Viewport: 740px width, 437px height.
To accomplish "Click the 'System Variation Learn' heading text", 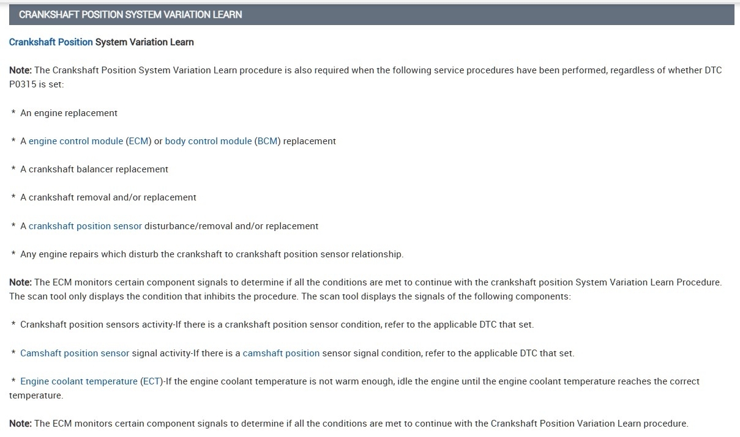I will tap(144, 42).
